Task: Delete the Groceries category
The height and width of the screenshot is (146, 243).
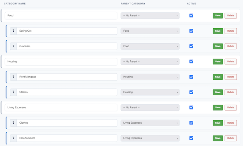Action: coord(231,46)
